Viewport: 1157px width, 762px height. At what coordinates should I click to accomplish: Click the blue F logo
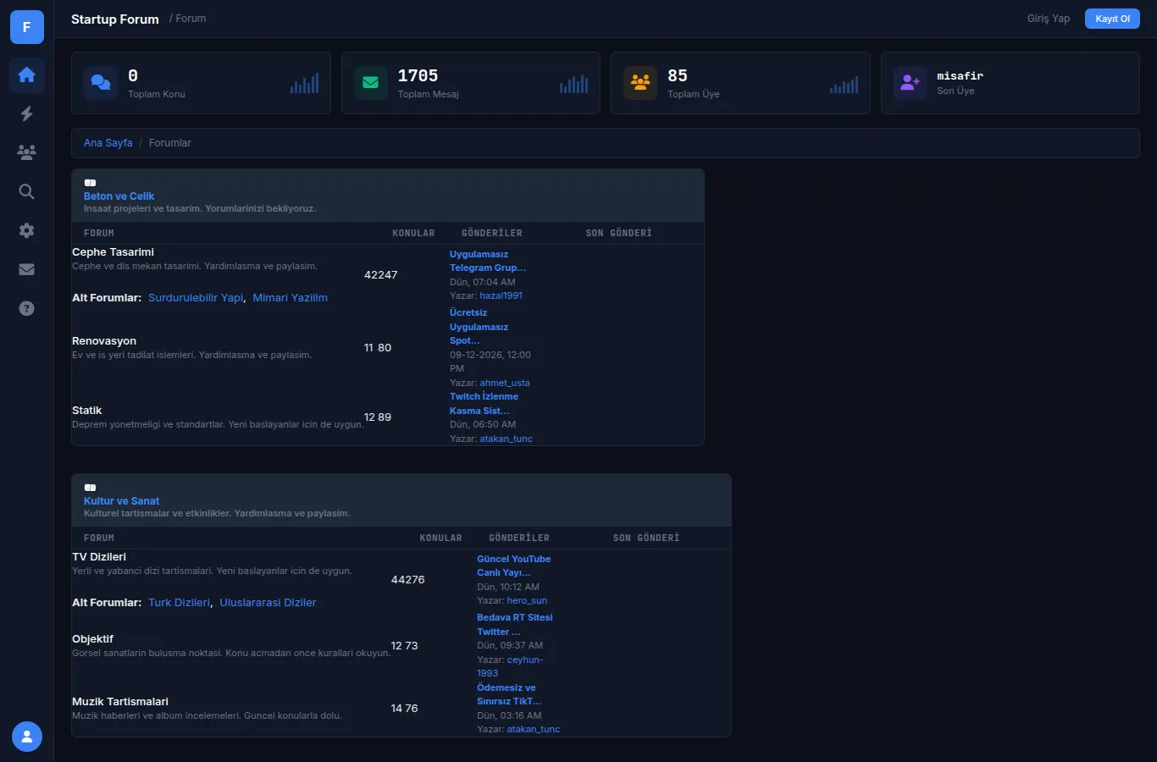coord(26,27)
